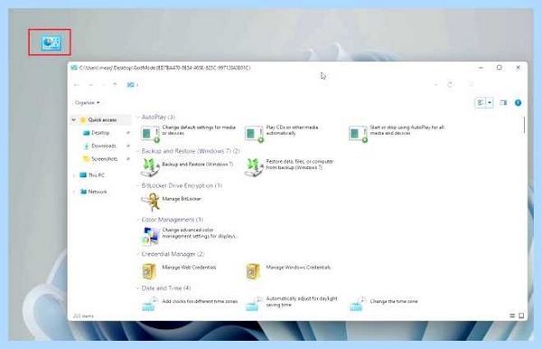Collapse the AutoPlay (3) group
This screenshot has height=349, width=542.
[138, 118]
